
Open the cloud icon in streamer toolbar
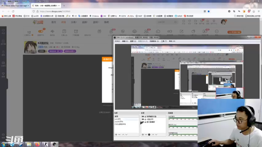pos(135,31)
